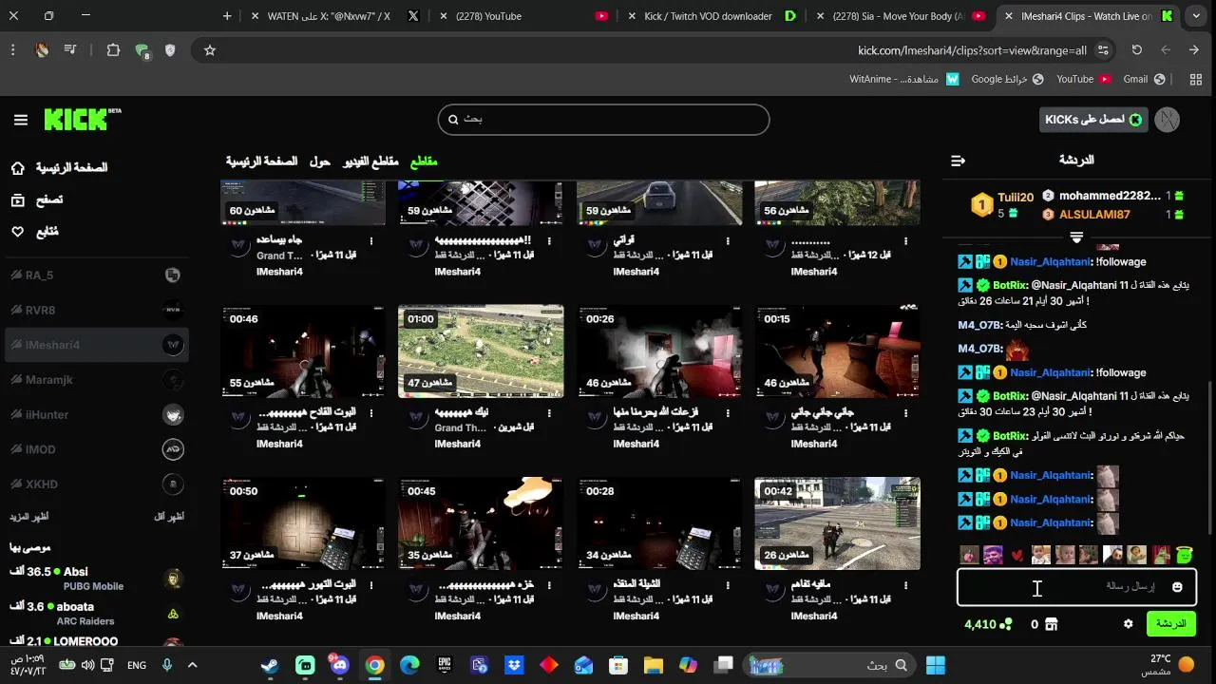Viewport: 1216px width, 684px height.
Task: Open the 00:15 جاني جاني clip thumbnail
Action: coord(837,351)
